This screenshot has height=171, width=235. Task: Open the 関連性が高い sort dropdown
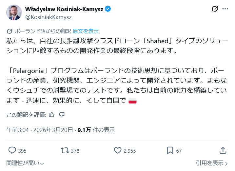pos(25,163)
